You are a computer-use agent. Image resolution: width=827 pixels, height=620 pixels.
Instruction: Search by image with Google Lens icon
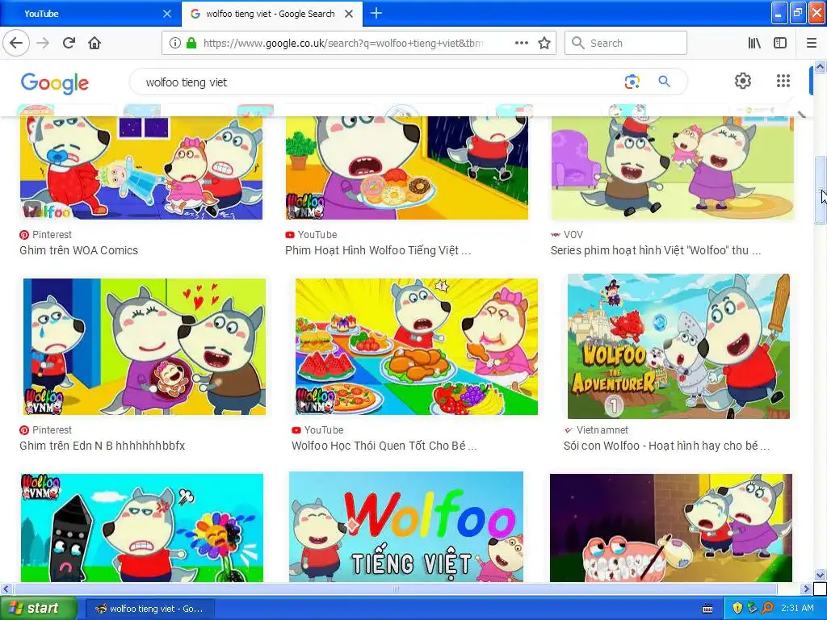tap(632, 82)
